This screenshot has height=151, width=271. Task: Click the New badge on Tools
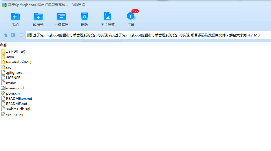point(135,11)
